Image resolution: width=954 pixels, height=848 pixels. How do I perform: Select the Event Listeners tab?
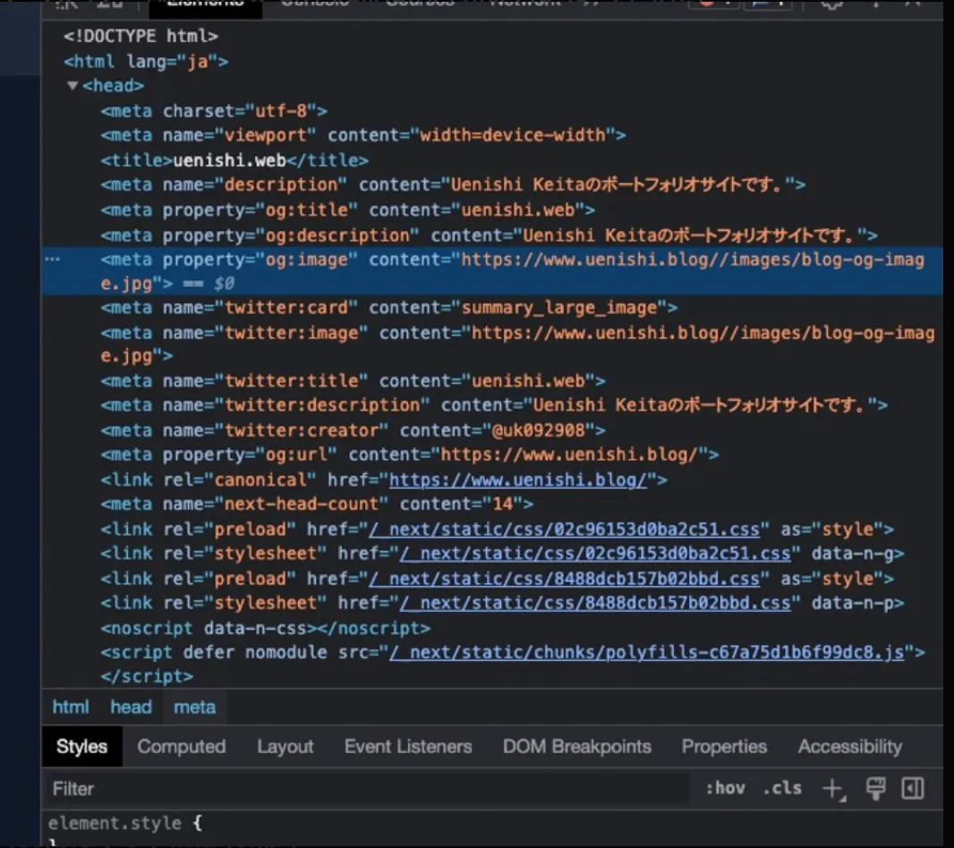tap(407, 747)
